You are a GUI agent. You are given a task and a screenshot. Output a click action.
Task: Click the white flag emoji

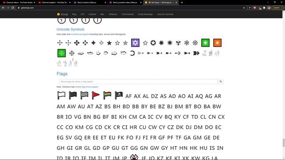[x=61, y=95]
